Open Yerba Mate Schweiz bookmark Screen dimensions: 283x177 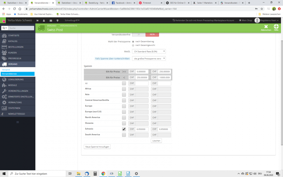[x=68, y=14]
